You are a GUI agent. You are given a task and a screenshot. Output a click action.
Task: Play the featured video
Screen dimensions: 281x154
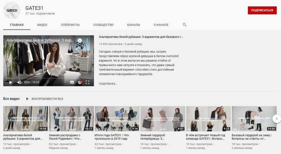coord(11,82)
